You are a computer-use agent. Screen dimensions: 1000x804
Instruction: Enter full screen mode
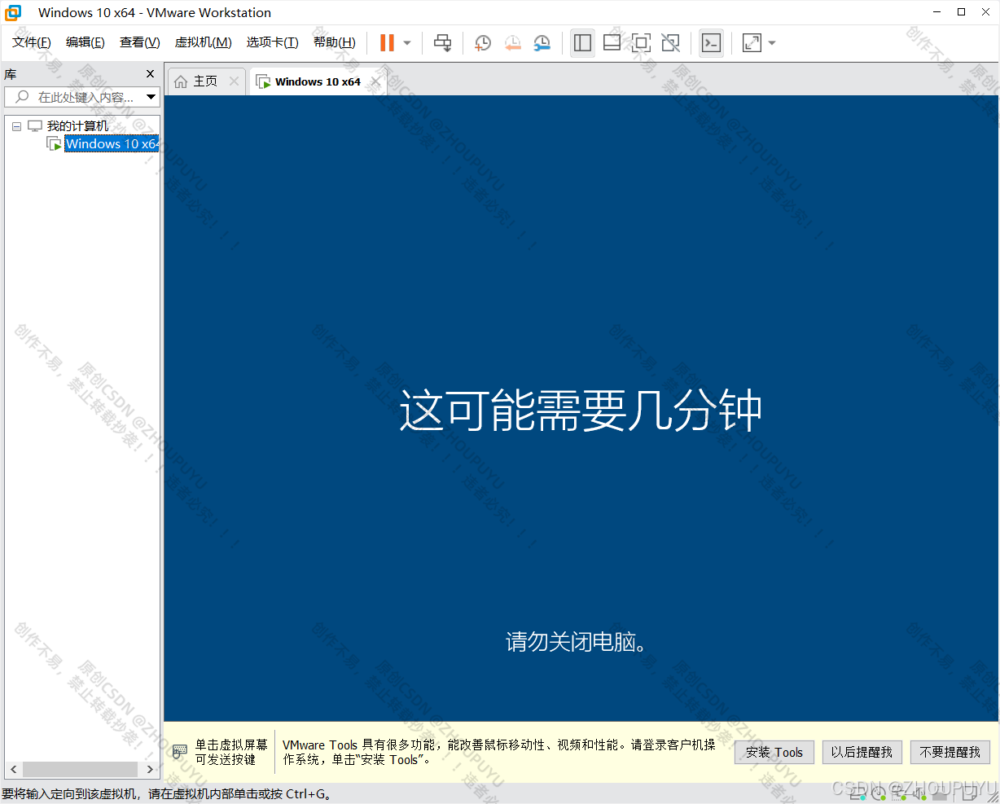[x=641, y=43]
